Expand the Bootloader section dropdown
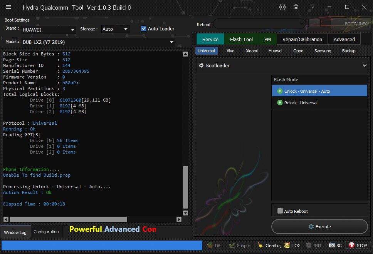 364,66
